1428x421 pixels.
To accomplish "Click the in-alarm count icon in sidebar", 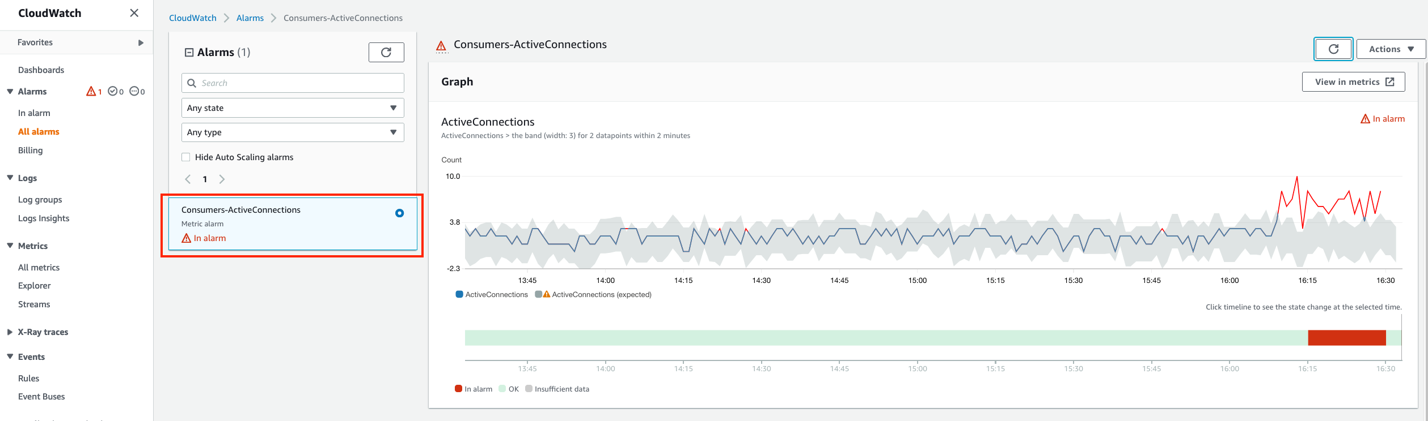I will [91, 91].
